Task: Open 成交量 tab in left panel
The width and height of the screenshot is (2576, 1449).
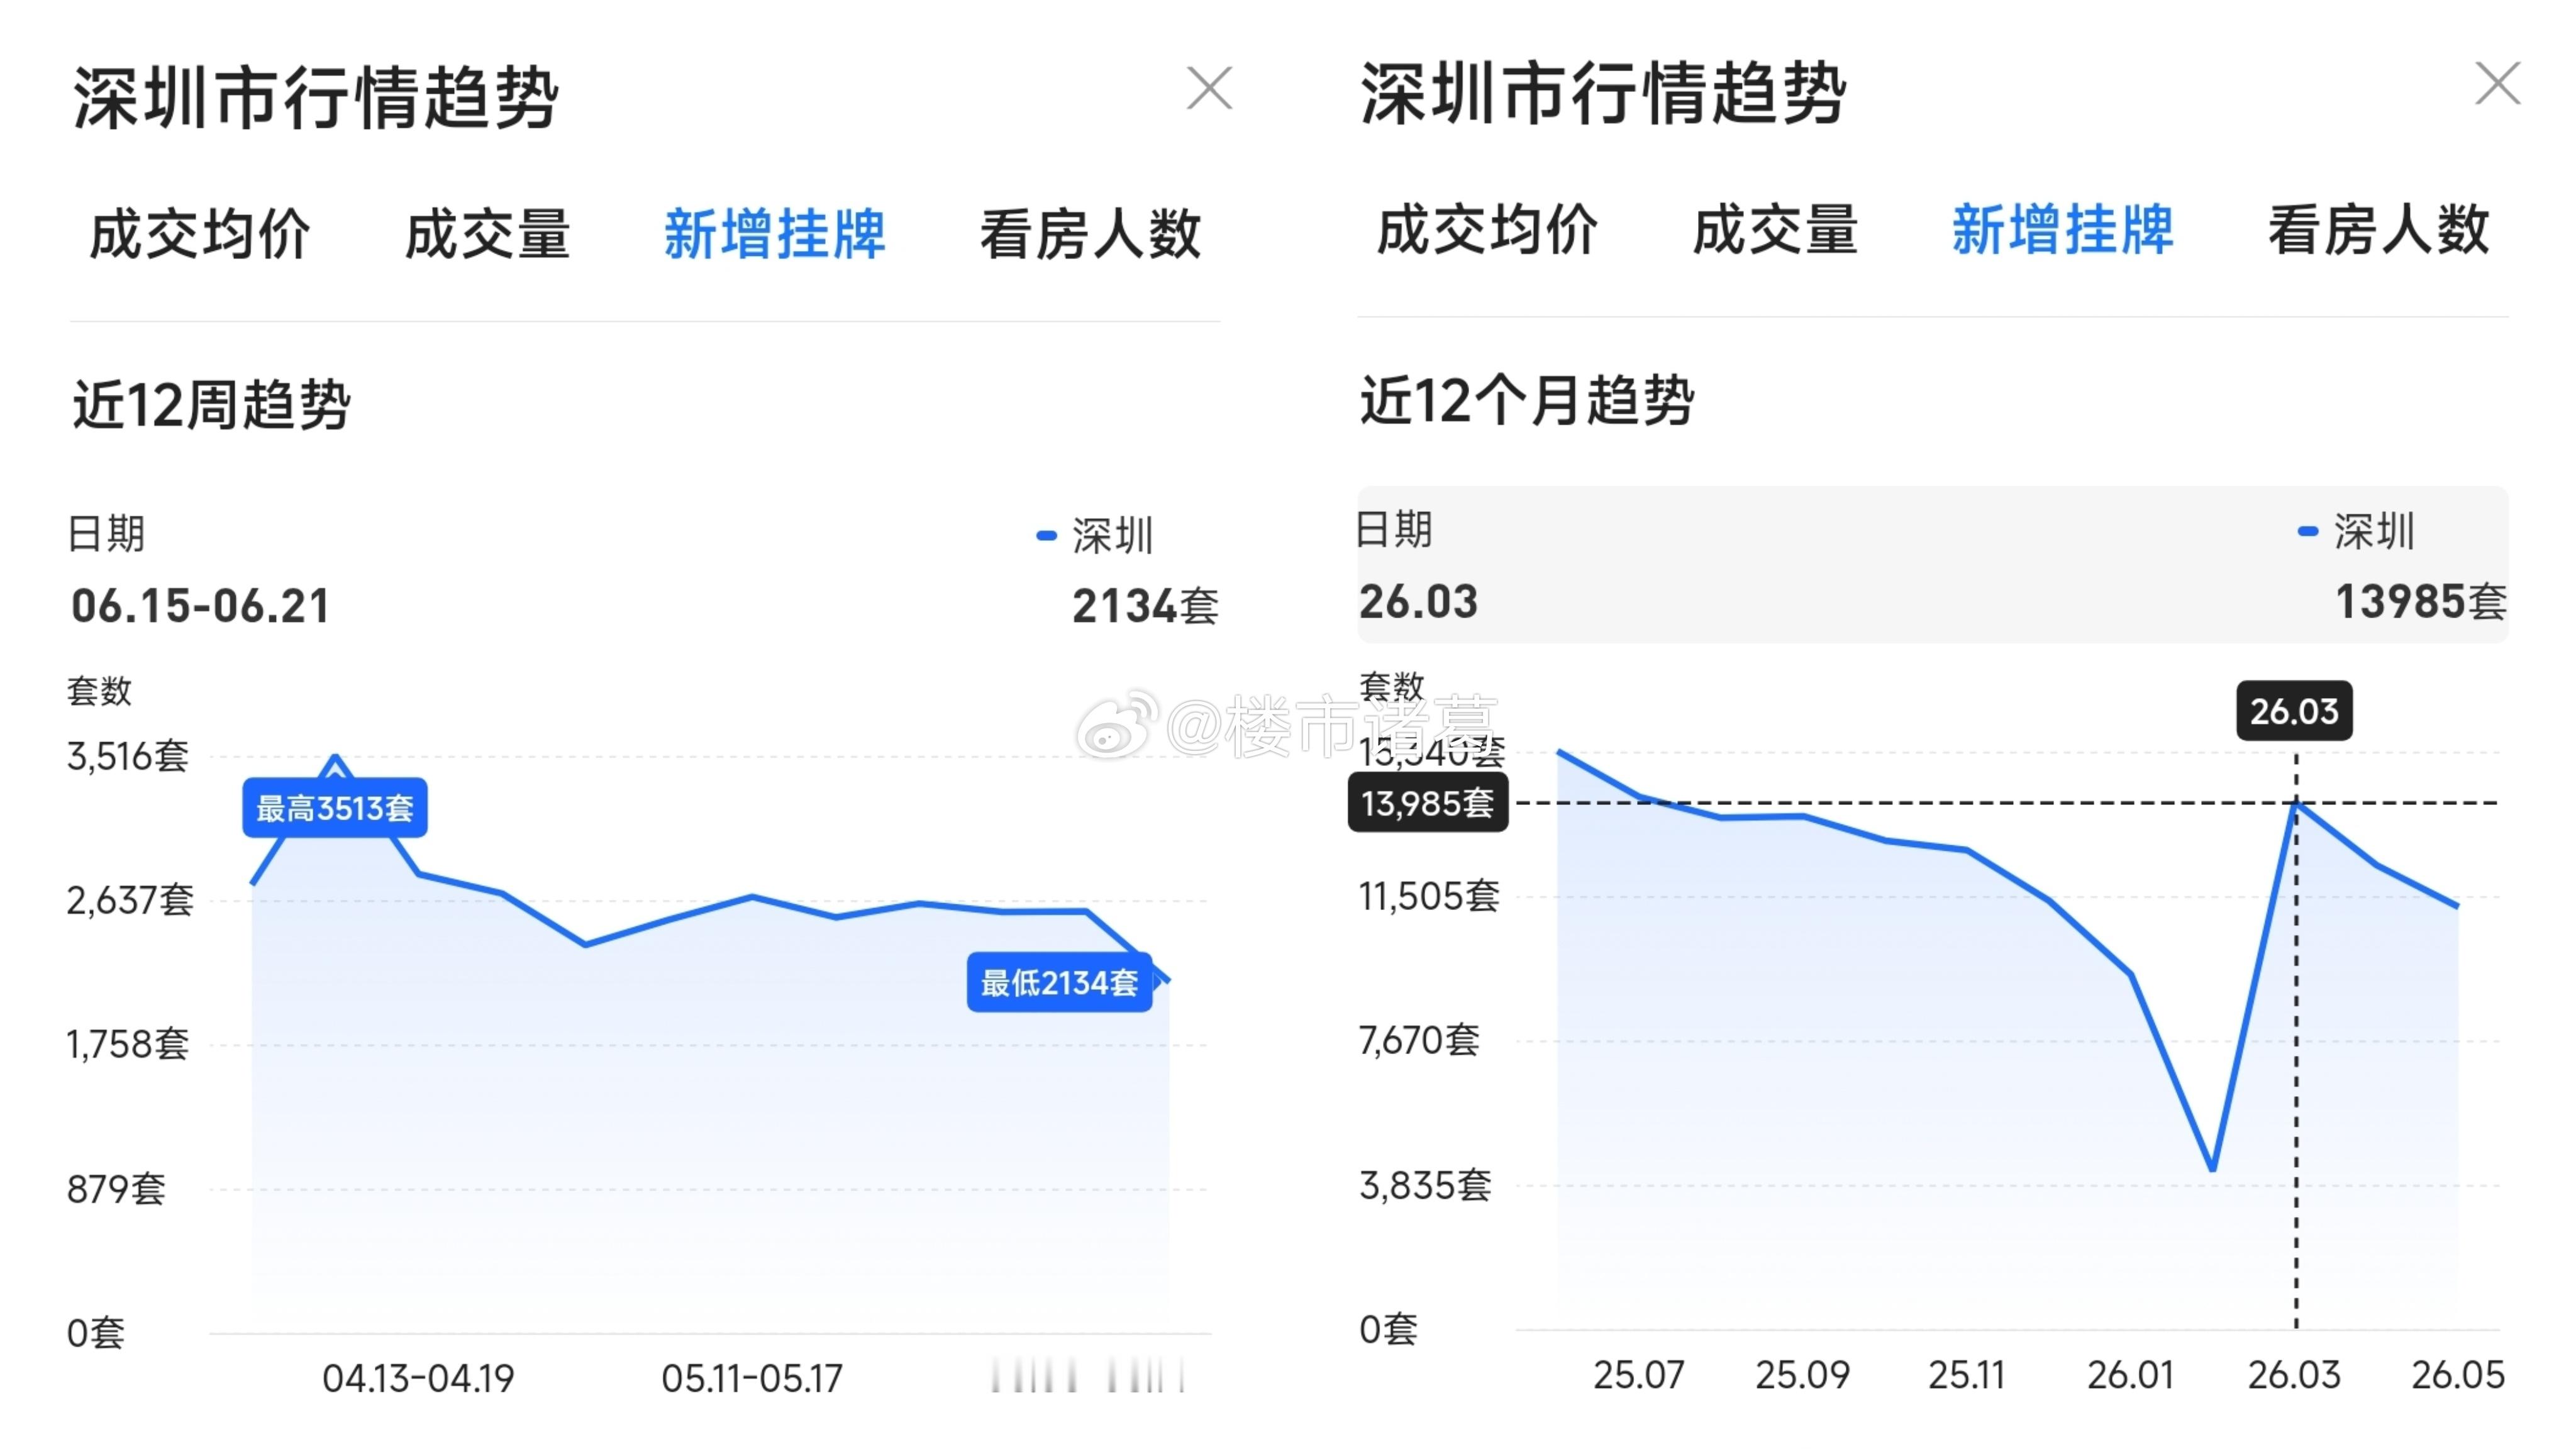Action: coord(487,234)
